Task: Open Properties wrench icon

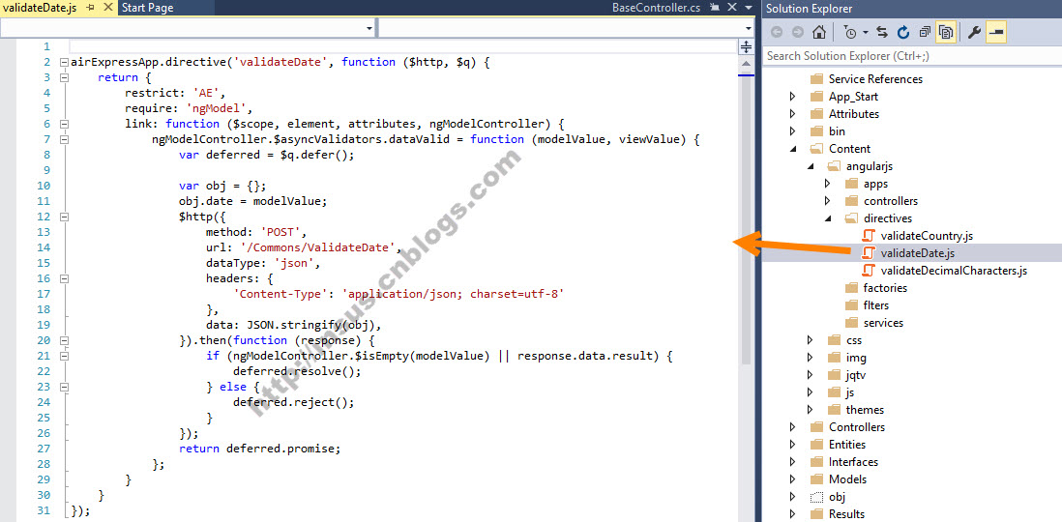Action: click(x=974, y=32)
